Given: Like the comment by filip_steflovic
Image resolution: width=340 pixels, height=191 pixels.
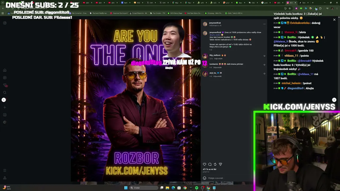Looking at the screenshot, I should click(x=264, y=56).
